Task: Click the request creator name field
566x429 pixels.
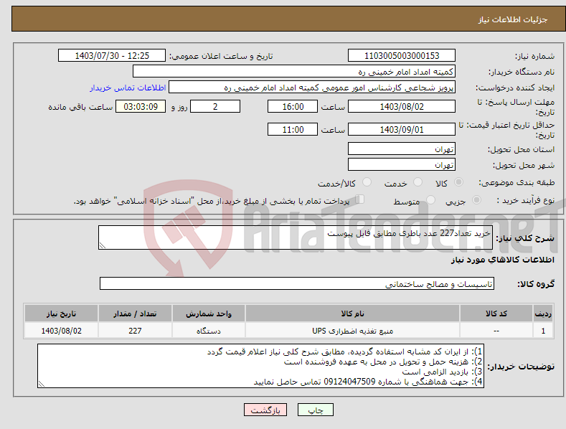Action: (312, 88)
